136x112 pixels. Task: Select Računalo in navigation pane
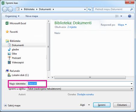(13, 71)
